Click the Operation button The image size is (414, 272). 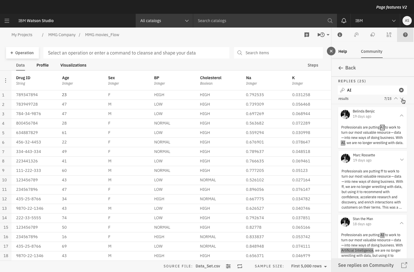(22, 53)
